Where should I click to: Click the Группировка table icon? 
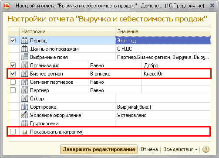[x=24, y=124]
